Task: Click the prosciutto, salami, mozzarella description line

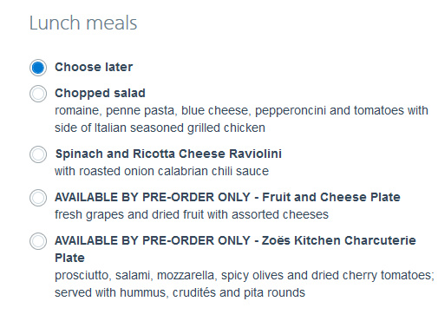Action: [x=245, y=276]
